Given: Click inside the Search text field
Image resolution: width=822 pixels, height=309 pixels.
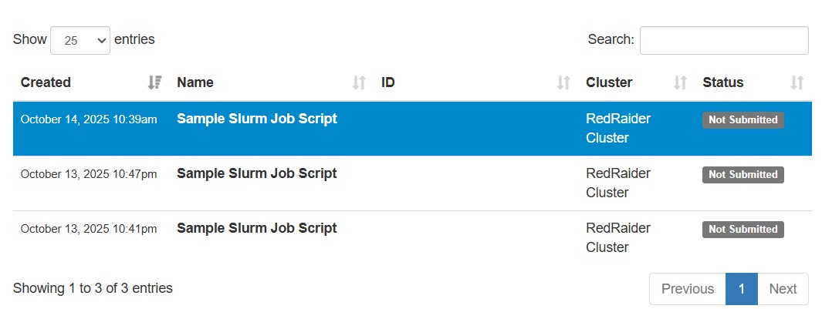Looking at the screenshot, I should (724, 40).
